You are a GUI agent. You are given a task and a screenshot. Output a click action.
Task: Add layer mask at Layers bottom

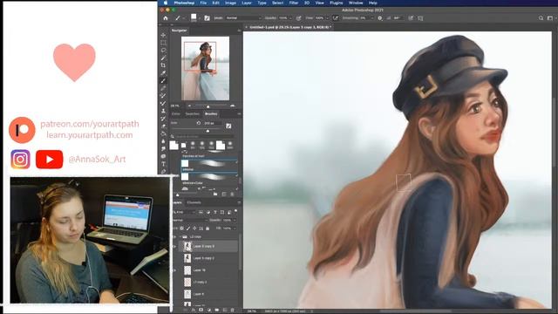pyautogui.click(x=201, y=311)
